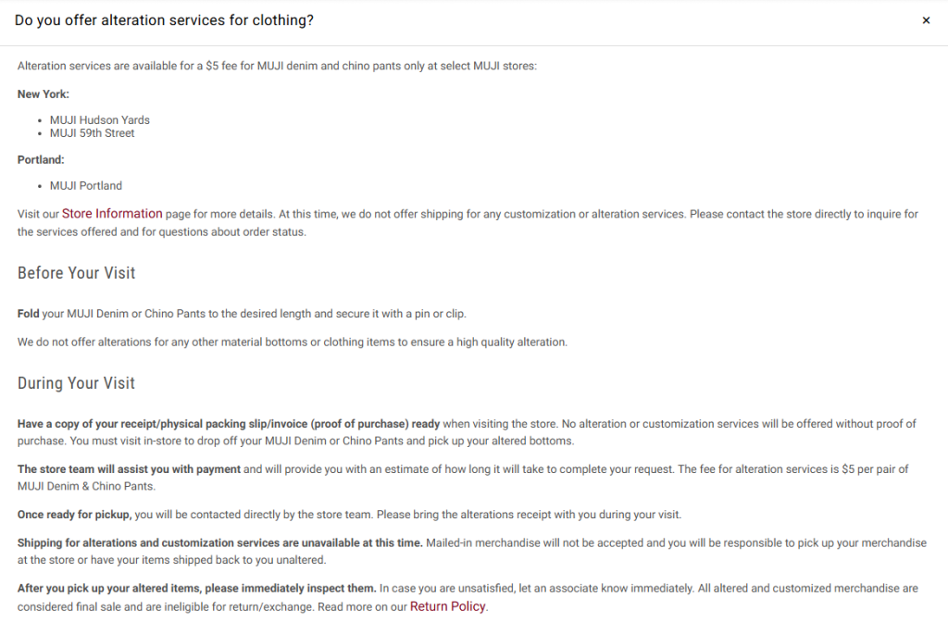The width and height of the screenshot is (948, 622).
Task: Select the MUJI Hudson Yards list item
Action: tap(100, 120)
